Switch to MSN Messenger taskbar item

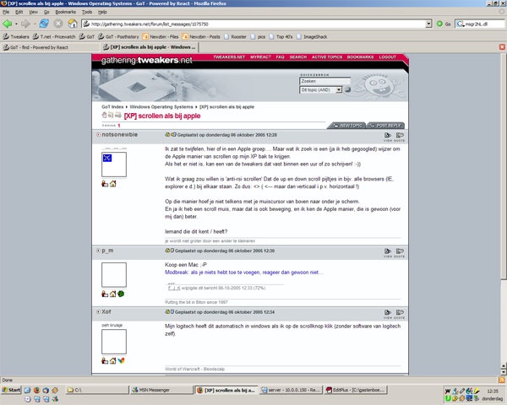click(x=161, y=390)
